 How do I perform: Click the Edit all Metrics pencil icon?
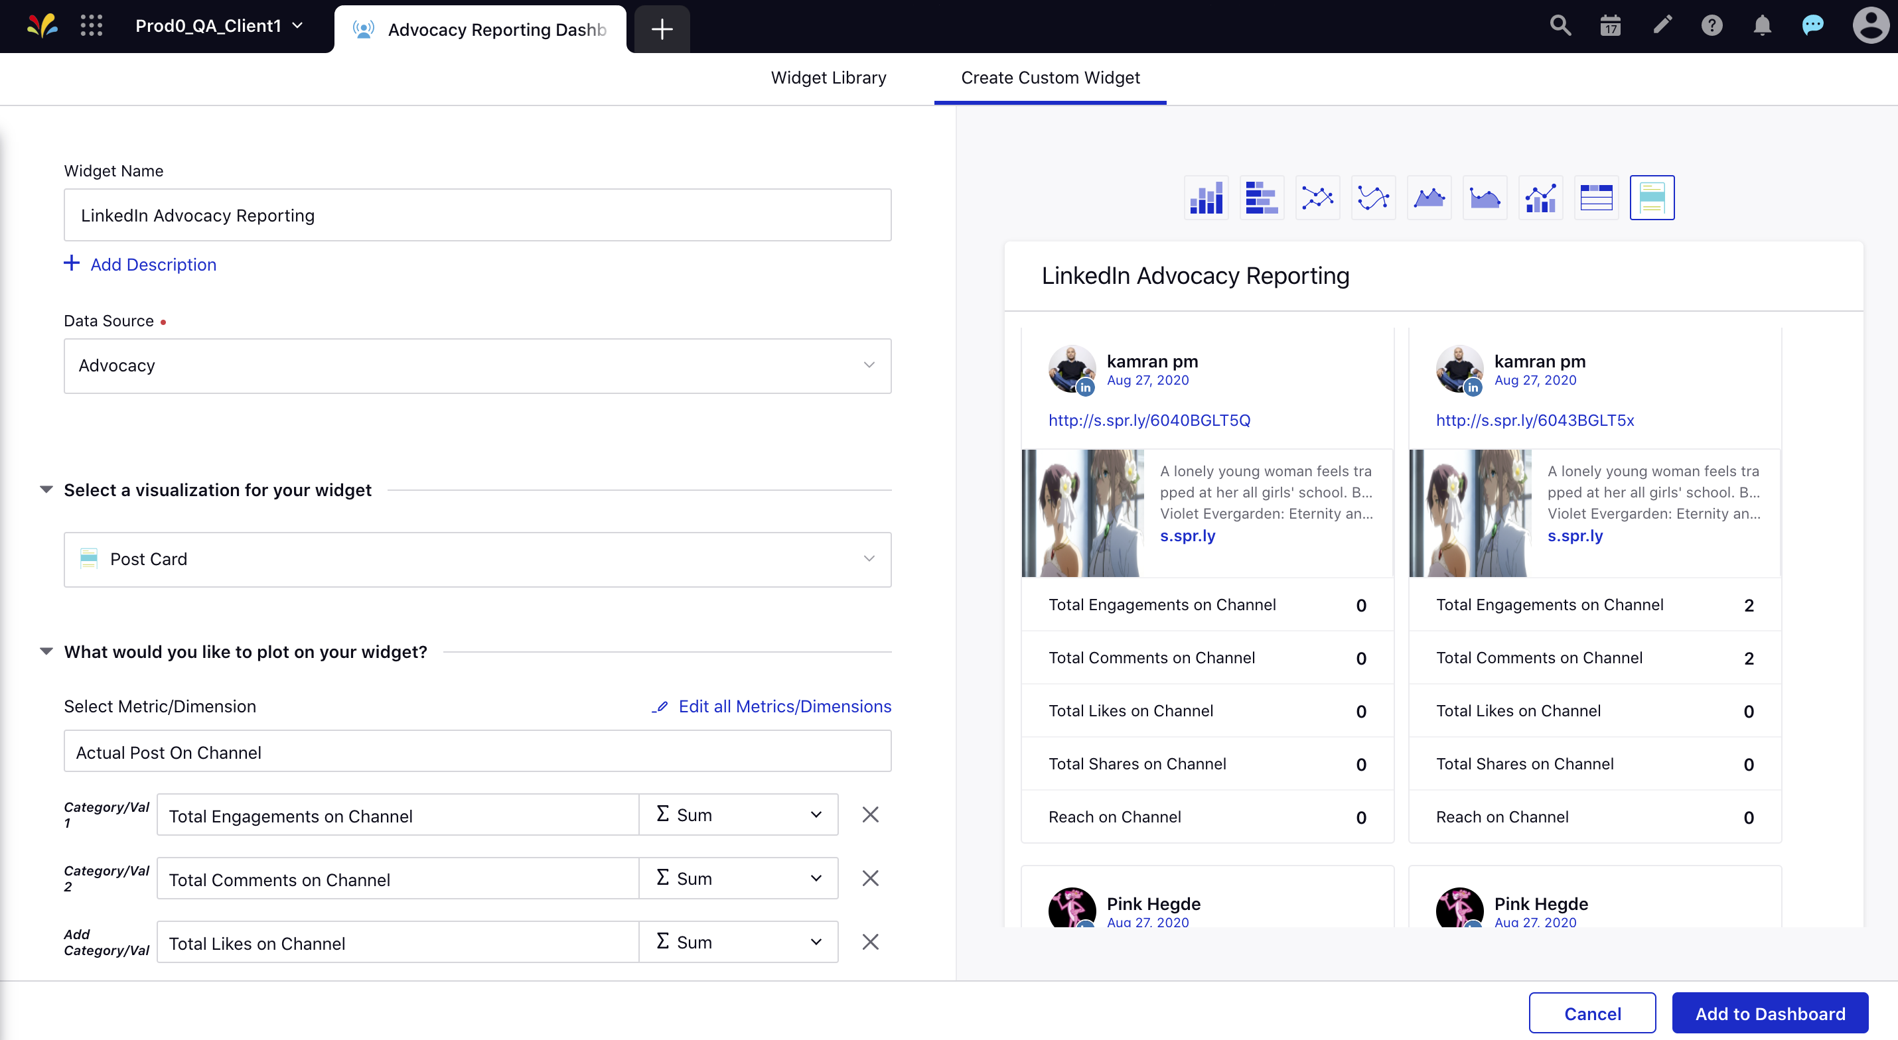click(660, 707)
